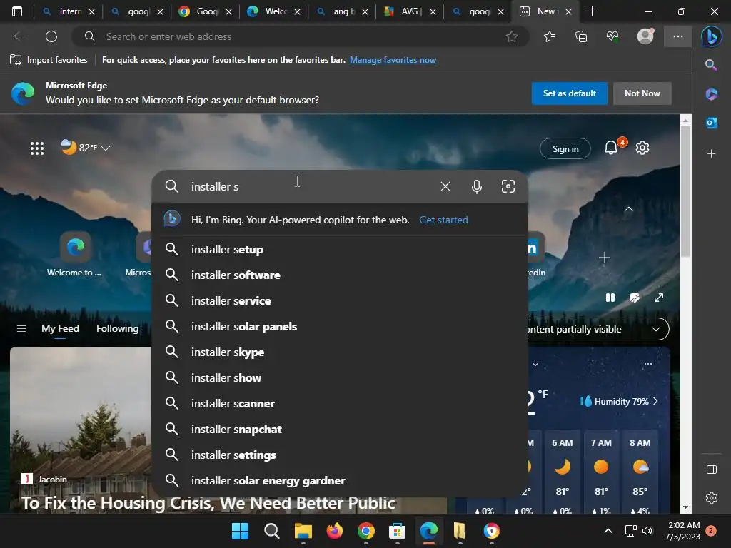Select the My Feed tab
Viewport: 731px width, 548px height.
60,328
